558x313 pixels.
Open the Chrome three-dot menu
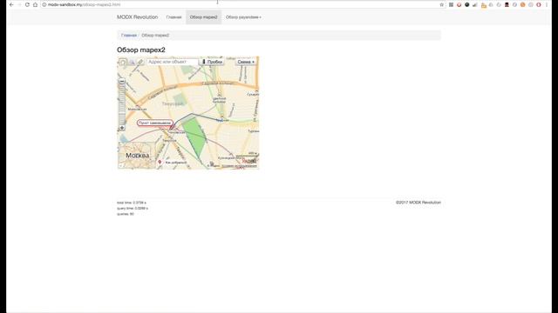tap(547, 4)
